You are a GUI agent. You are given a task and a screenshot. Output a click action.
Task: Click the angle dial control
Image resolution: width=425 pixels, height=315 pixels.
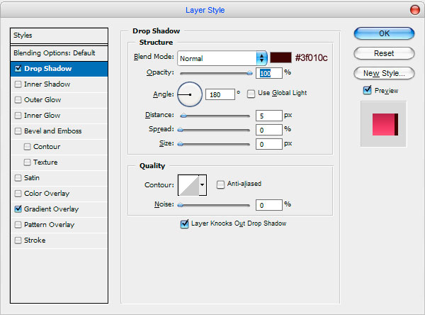tap(190, 94)
